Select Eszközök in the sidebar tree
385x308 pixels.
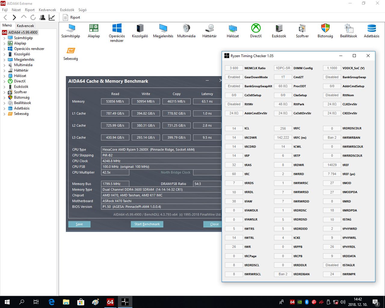pyautogui.click(x=21, y=87)
